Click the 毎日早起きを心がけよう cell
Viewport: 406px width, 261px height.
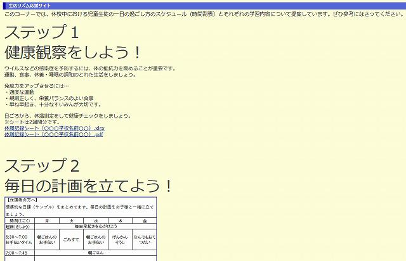(95, 226)
